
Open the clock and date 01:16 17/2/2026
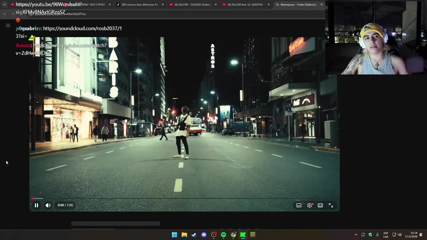(x=411, y=235)
